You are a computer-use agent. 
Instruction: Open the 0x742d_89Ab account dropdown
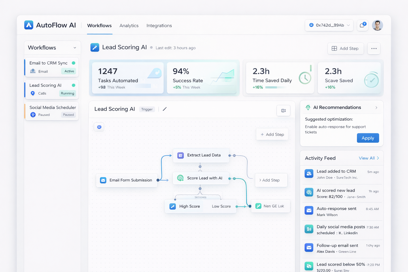[329, 25]
